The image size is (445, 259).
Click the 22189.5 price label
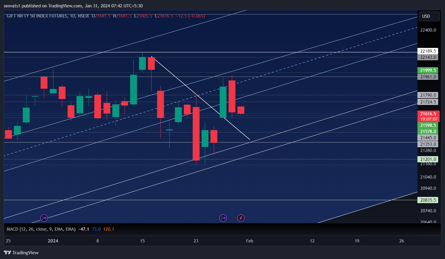coord(428,51)
